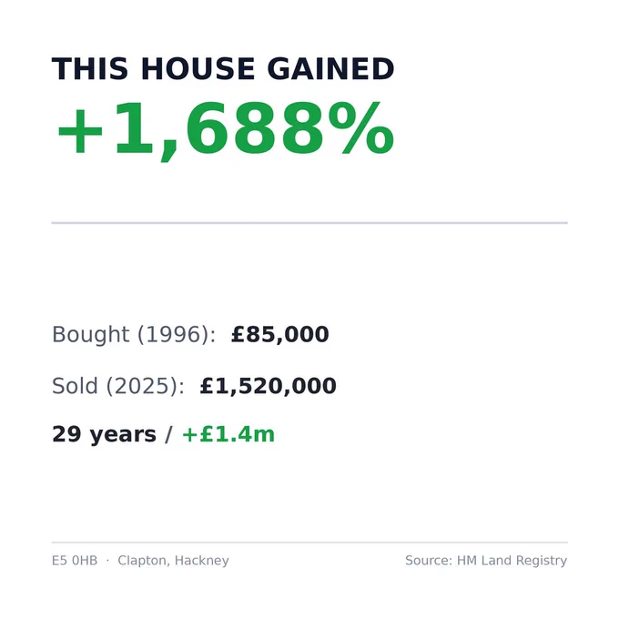The image size is (619, 619).
Task: Click the green +£1.4m gain text
Action: 228,434
